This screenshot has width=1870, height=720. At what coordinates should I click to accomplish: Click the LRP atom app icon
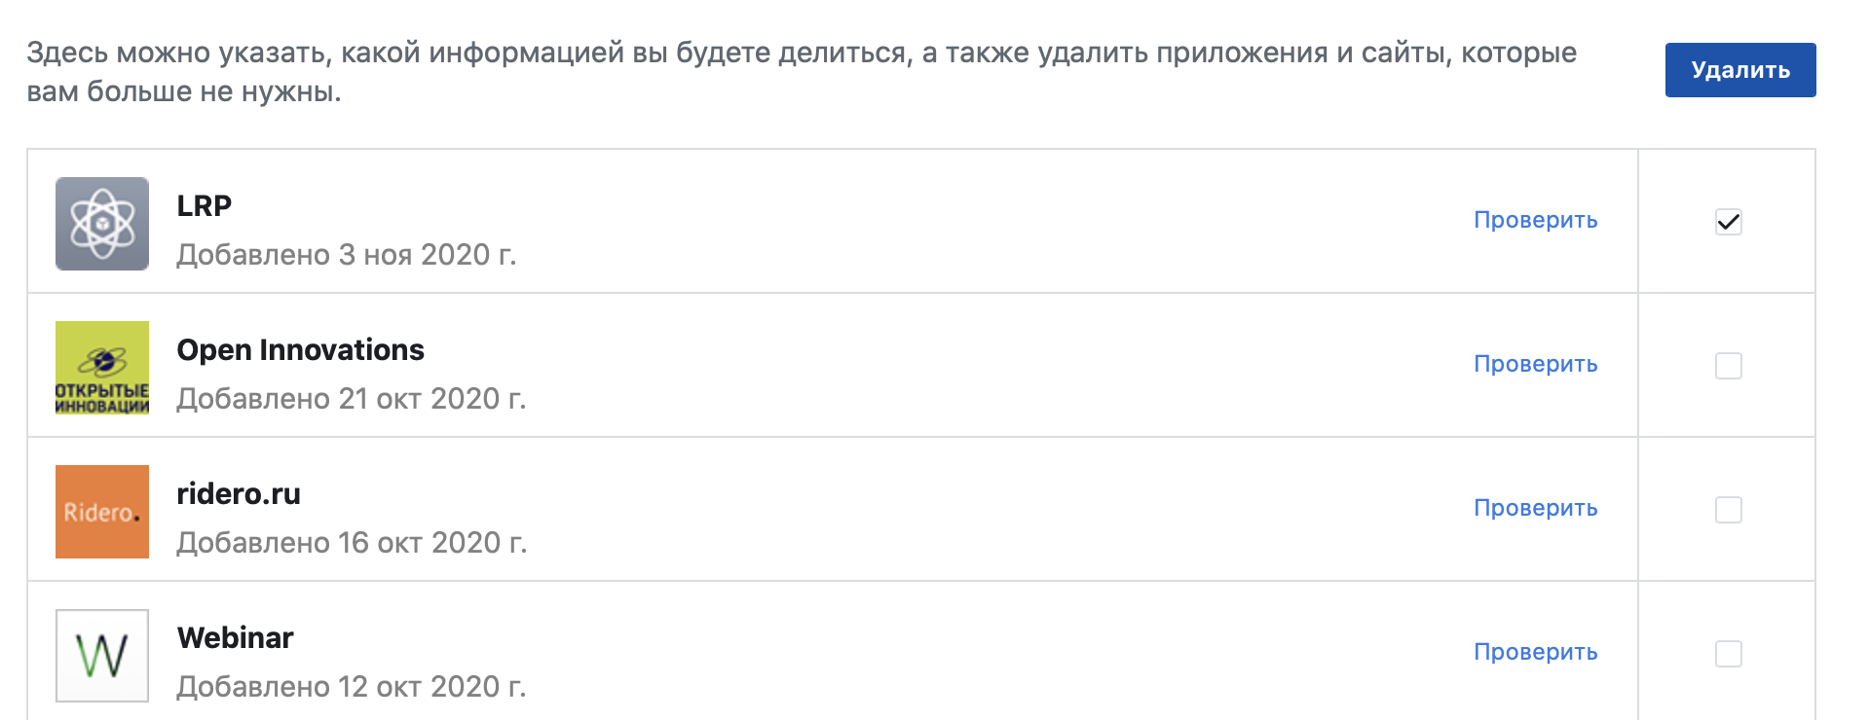tap(102, 224)
